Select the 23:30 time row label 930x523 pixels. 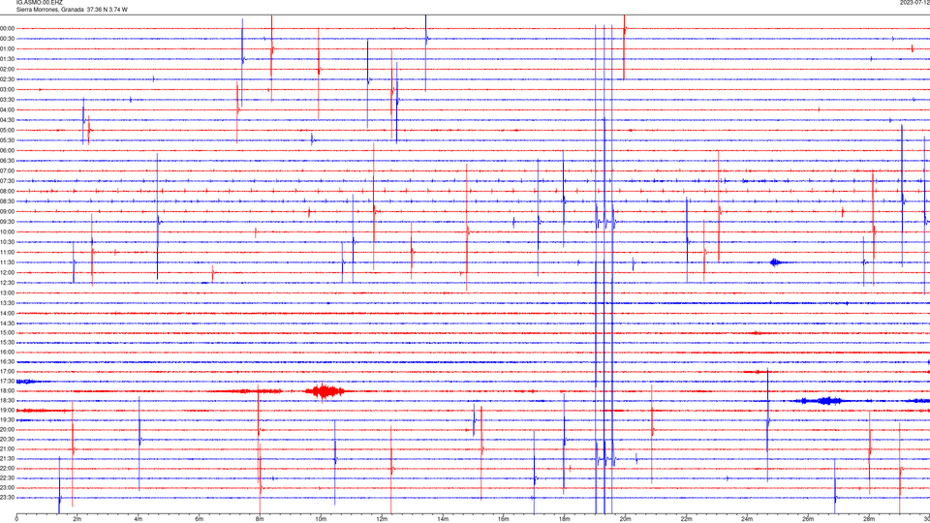click(7, 498)
